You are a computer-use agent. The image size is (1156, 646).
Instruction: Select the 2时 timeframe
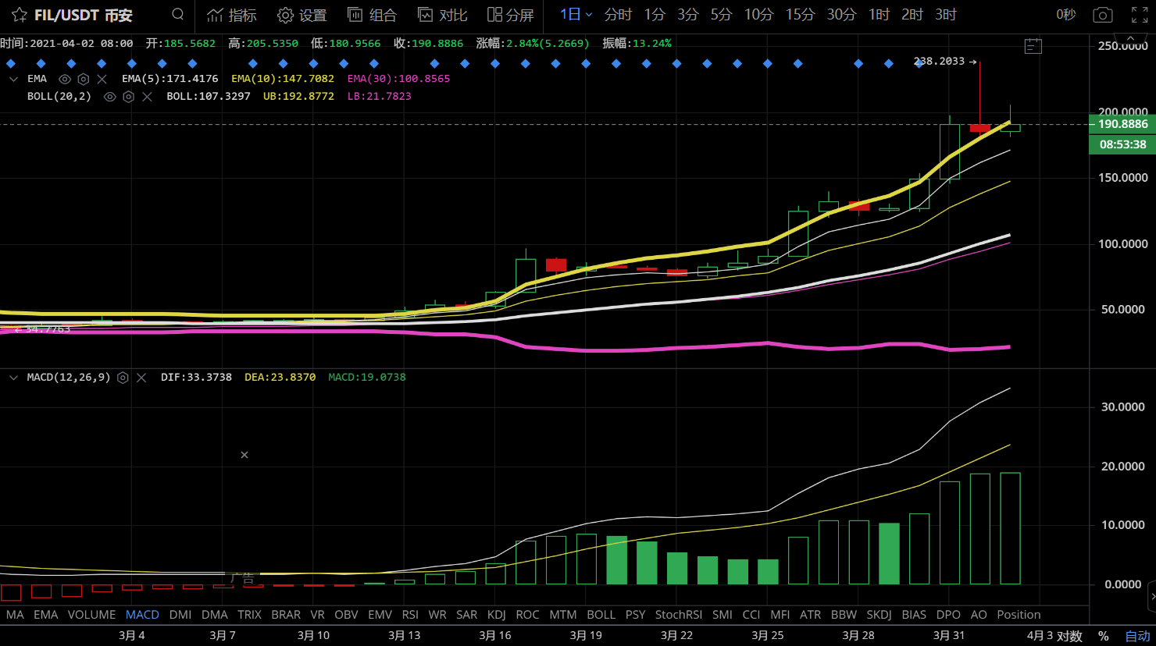click(912, 15)
